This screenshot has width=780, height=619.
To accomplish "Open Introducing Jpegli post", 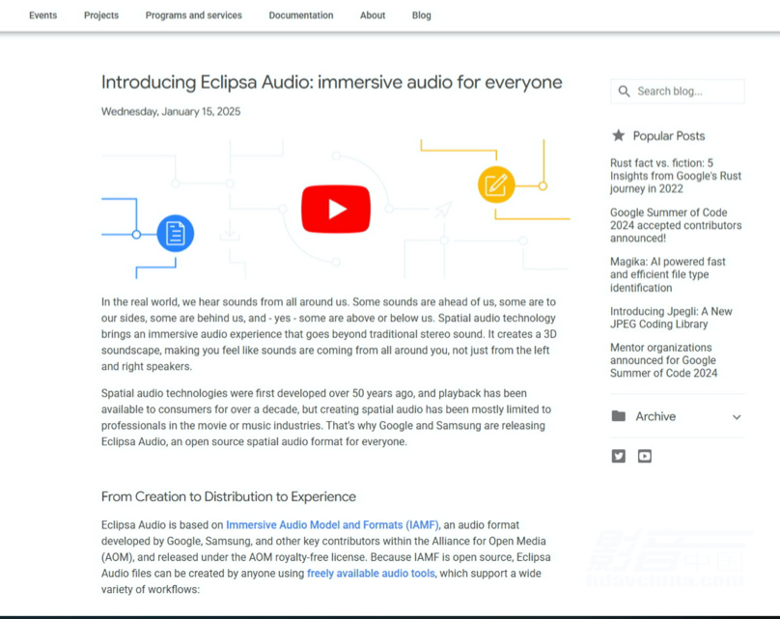I will [671, 318].
